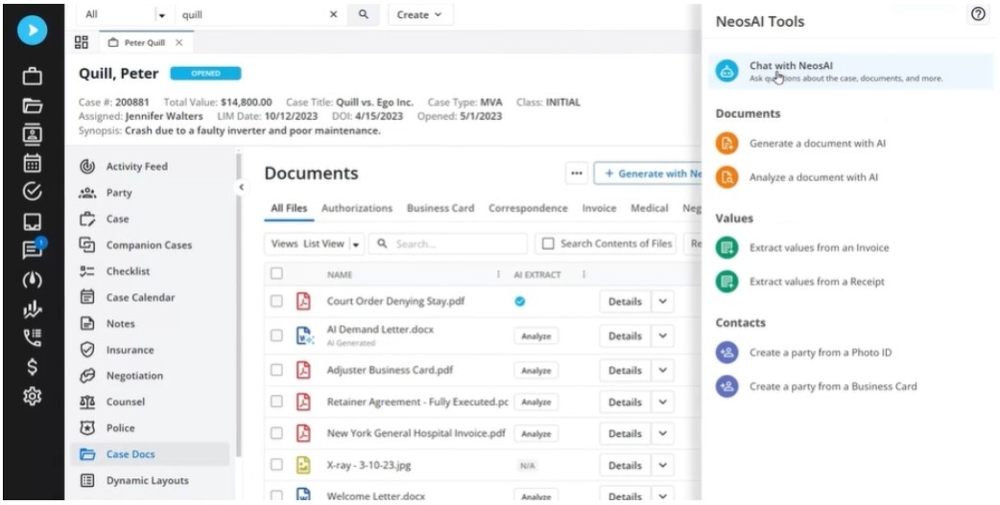
Task: Open the contact card icon in left rail
Action: pyautogui.click(x=32, y=134)
